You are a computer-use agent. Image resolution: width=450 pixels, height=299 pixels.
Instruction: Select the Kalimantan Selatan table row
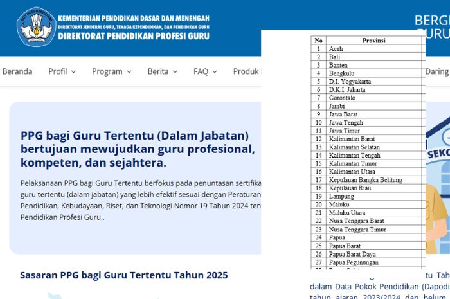click(x=366, y=147)
